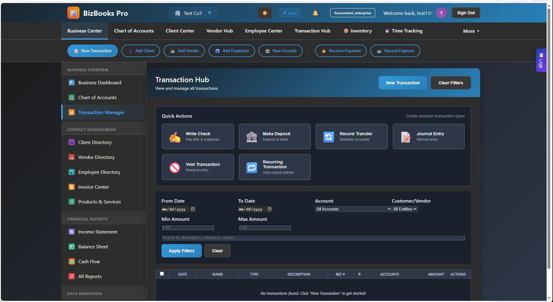Open Chart of Accounts sidebar item
The width and height of the screenshot is (553, 302).
coord(104,97)
